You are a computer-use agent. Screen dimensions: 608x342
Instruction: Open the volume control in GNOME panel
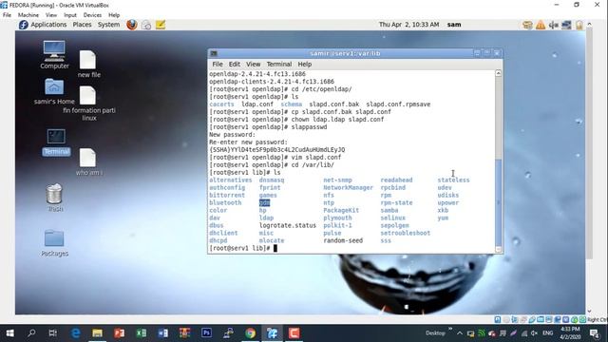(x=553, y=25)
